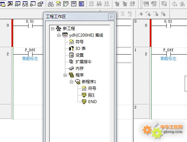Close the 工程工作区 panel
187x142 pixels.
[x=111, y=17]
